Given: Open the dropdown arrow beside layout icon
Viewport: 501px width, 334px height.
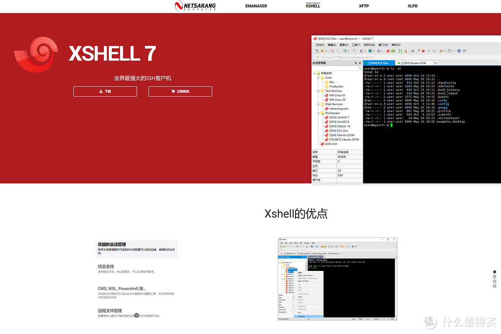Looking at the screenshot, I should tap(453, 51).
